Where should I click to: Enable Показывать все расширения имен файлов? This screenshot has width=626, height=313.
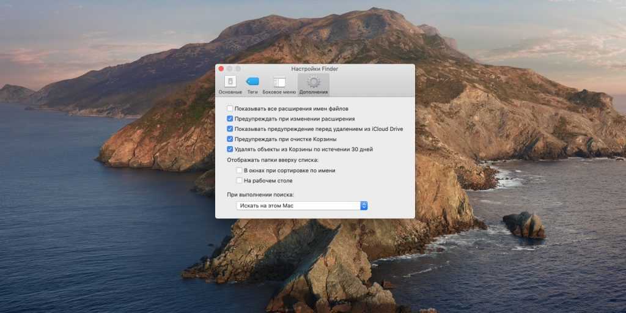tap(230, 109)
